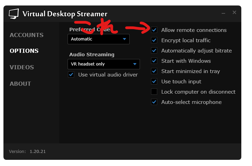The width and height of the screenshot is (252, 166).
Task: Switch to the Accounts section
Action: pos(27,35)
